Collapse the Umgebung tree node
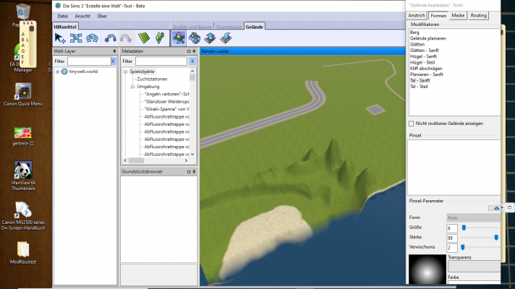The height and width of the screenshot is (289, 515). (132, 87)
